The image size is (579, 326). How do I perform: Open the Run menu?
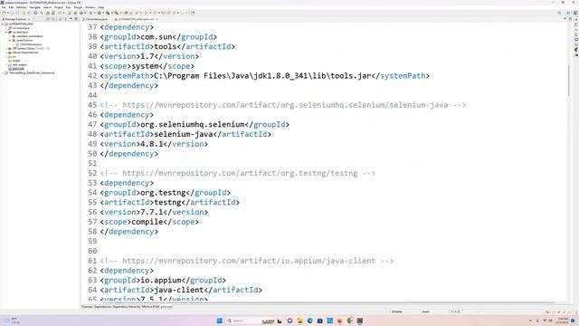[69, 7]
